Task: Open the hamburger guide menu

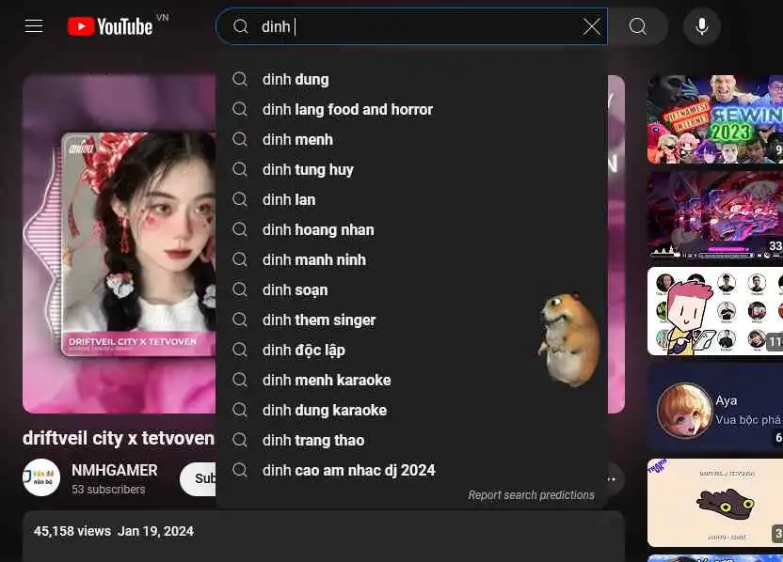Action: point(34,26)
